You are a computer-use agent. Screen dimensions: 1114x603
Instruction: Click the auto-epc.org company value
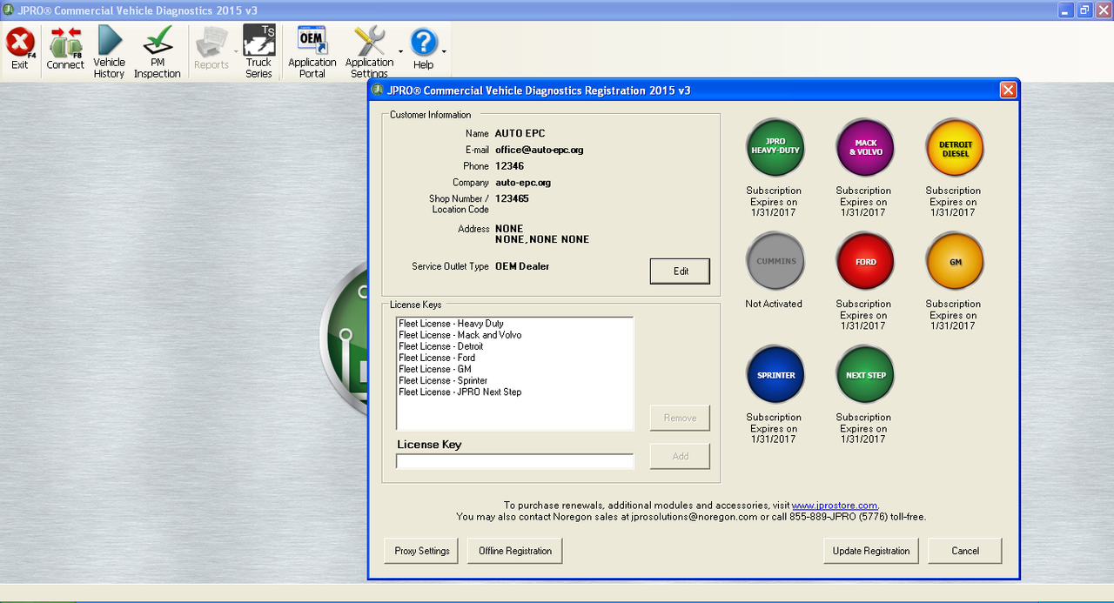click(523, 183)
